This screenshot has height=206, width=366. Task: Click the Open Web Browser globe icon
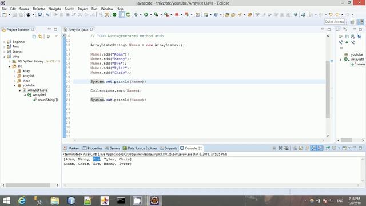point(296,14)
